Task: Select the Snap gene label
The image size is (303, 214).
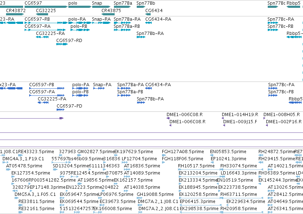Action: pos(97,3)
